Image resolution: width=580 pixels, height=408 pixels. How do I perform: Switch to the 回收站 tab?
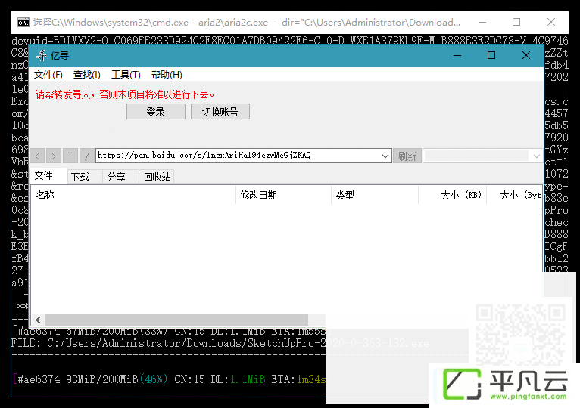click(157, 177)
